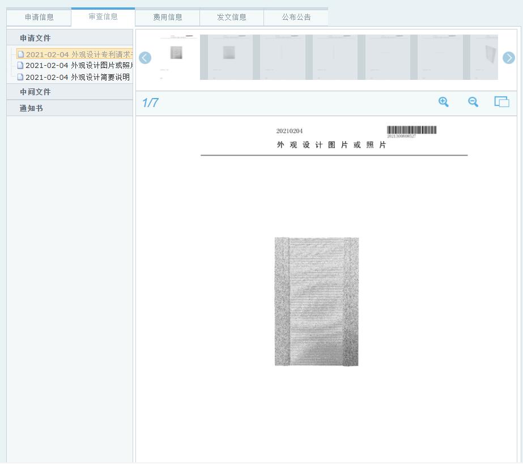
Task: Go to the 发文信息 tab
Action: 232,18
